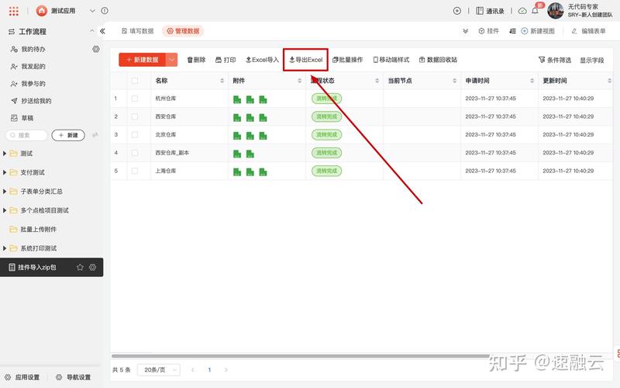Click the horizontal scrollbar below table
This screenshot has width=620, height=388.
301,356
